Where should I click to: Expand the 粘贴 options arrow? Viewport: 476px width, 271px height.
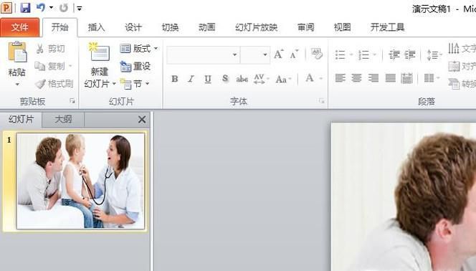(17, 84)
